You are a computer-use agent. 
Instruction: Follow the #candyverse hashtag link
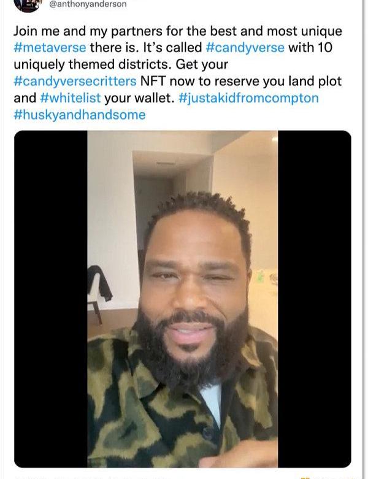point(245,48)
